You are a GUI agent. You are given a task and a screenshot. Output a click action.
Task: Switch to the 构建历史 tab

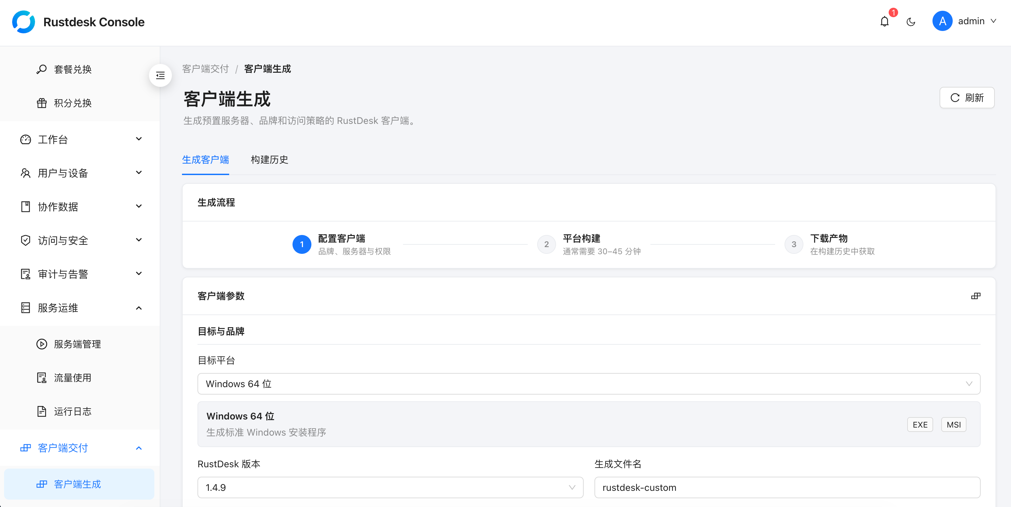(269, 160)
